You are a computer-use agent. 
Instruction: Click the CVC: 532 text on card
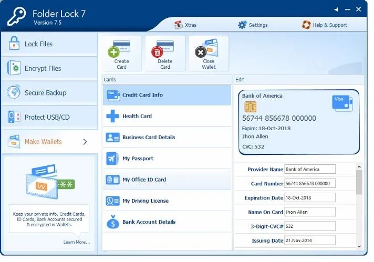253,147
